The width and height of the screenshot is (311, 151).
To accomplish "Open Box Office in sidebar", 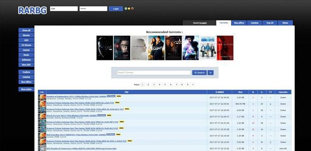I will tap(27, 82).
